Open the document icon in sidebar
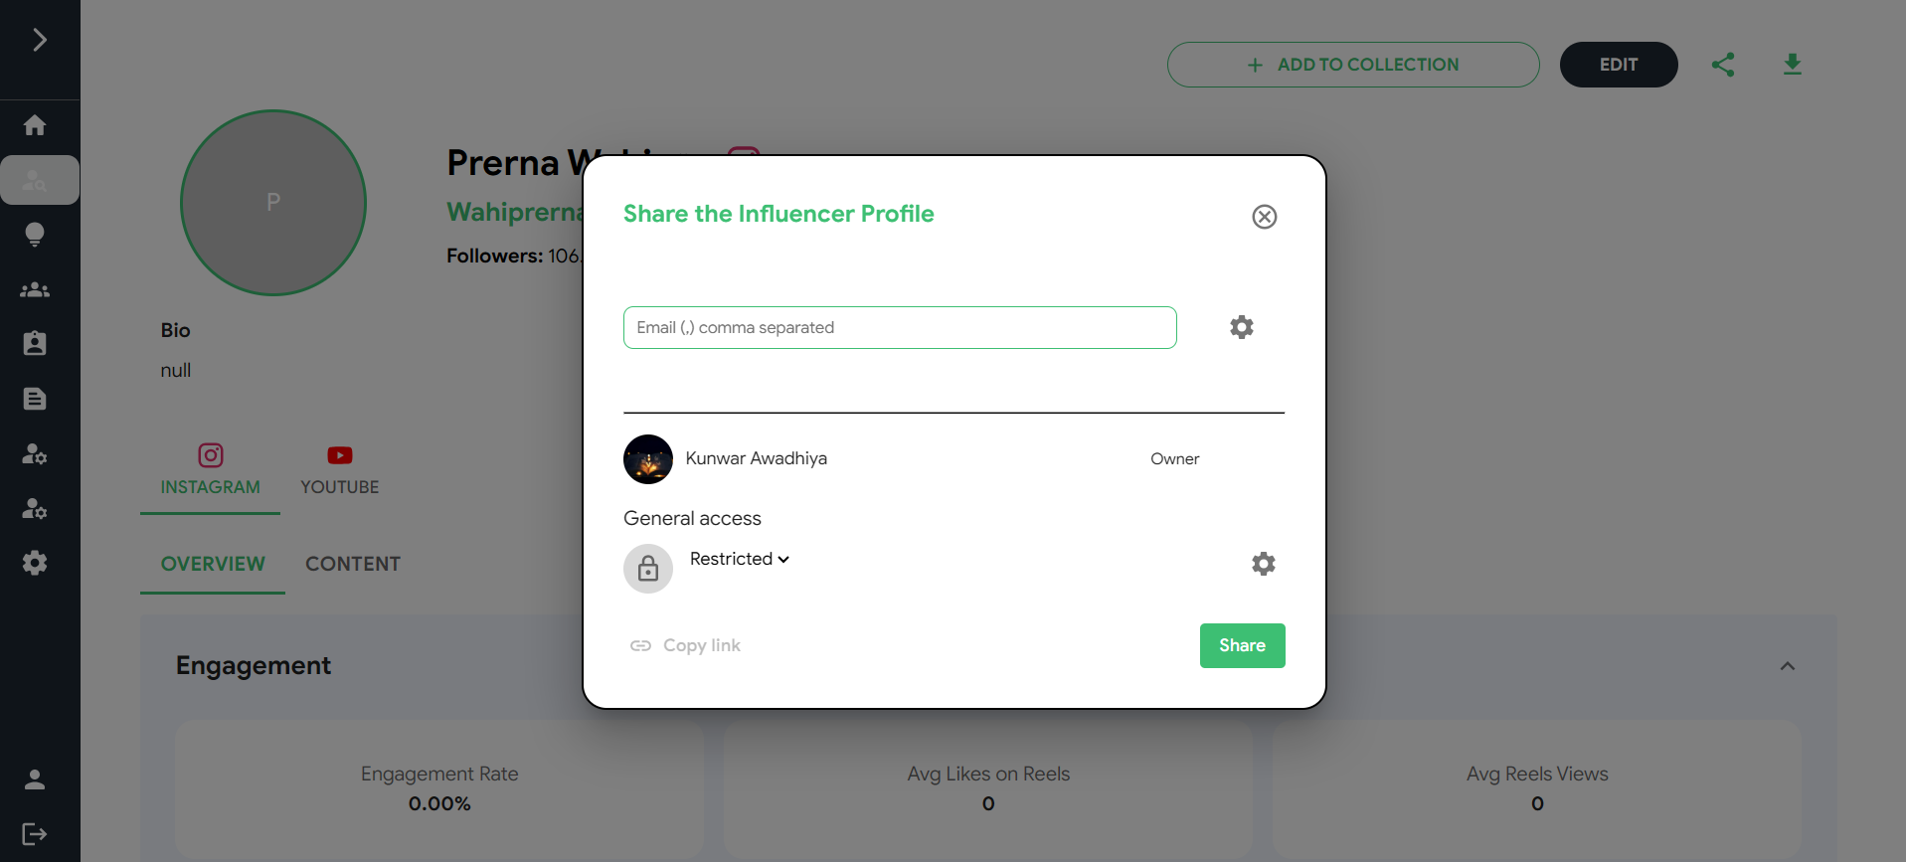The width and height of the screenshot is (1906, 862). pos(35,399)
